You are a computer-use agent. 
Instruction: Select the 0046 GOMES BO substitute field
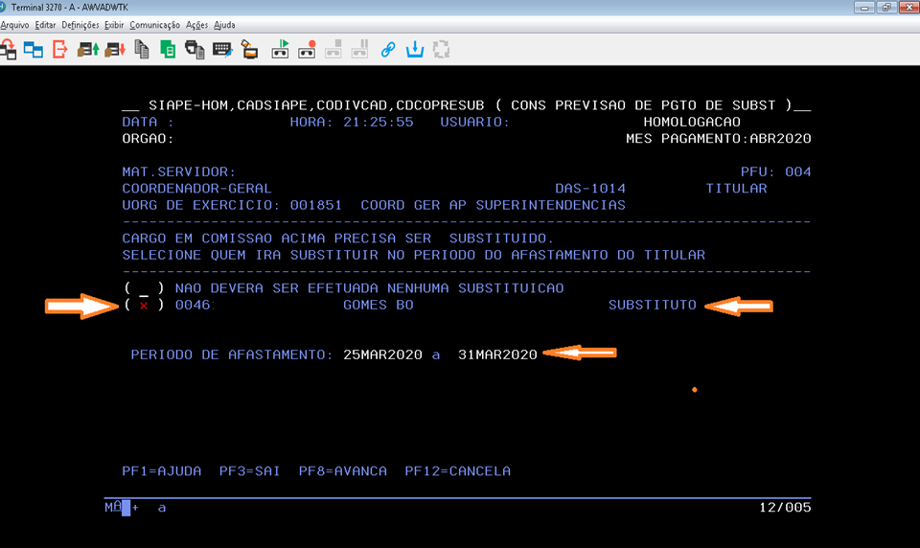(x=144, y=306)
